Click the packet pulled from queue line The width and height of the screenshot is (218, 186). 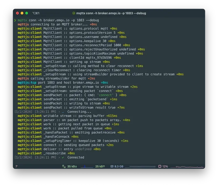[x=65, y=128]
